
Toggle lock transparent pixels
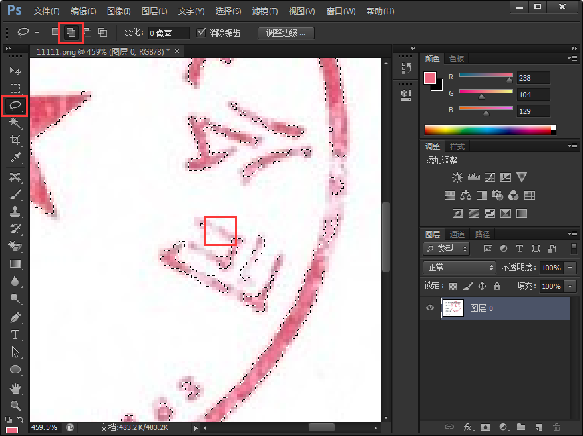[453, 286]
